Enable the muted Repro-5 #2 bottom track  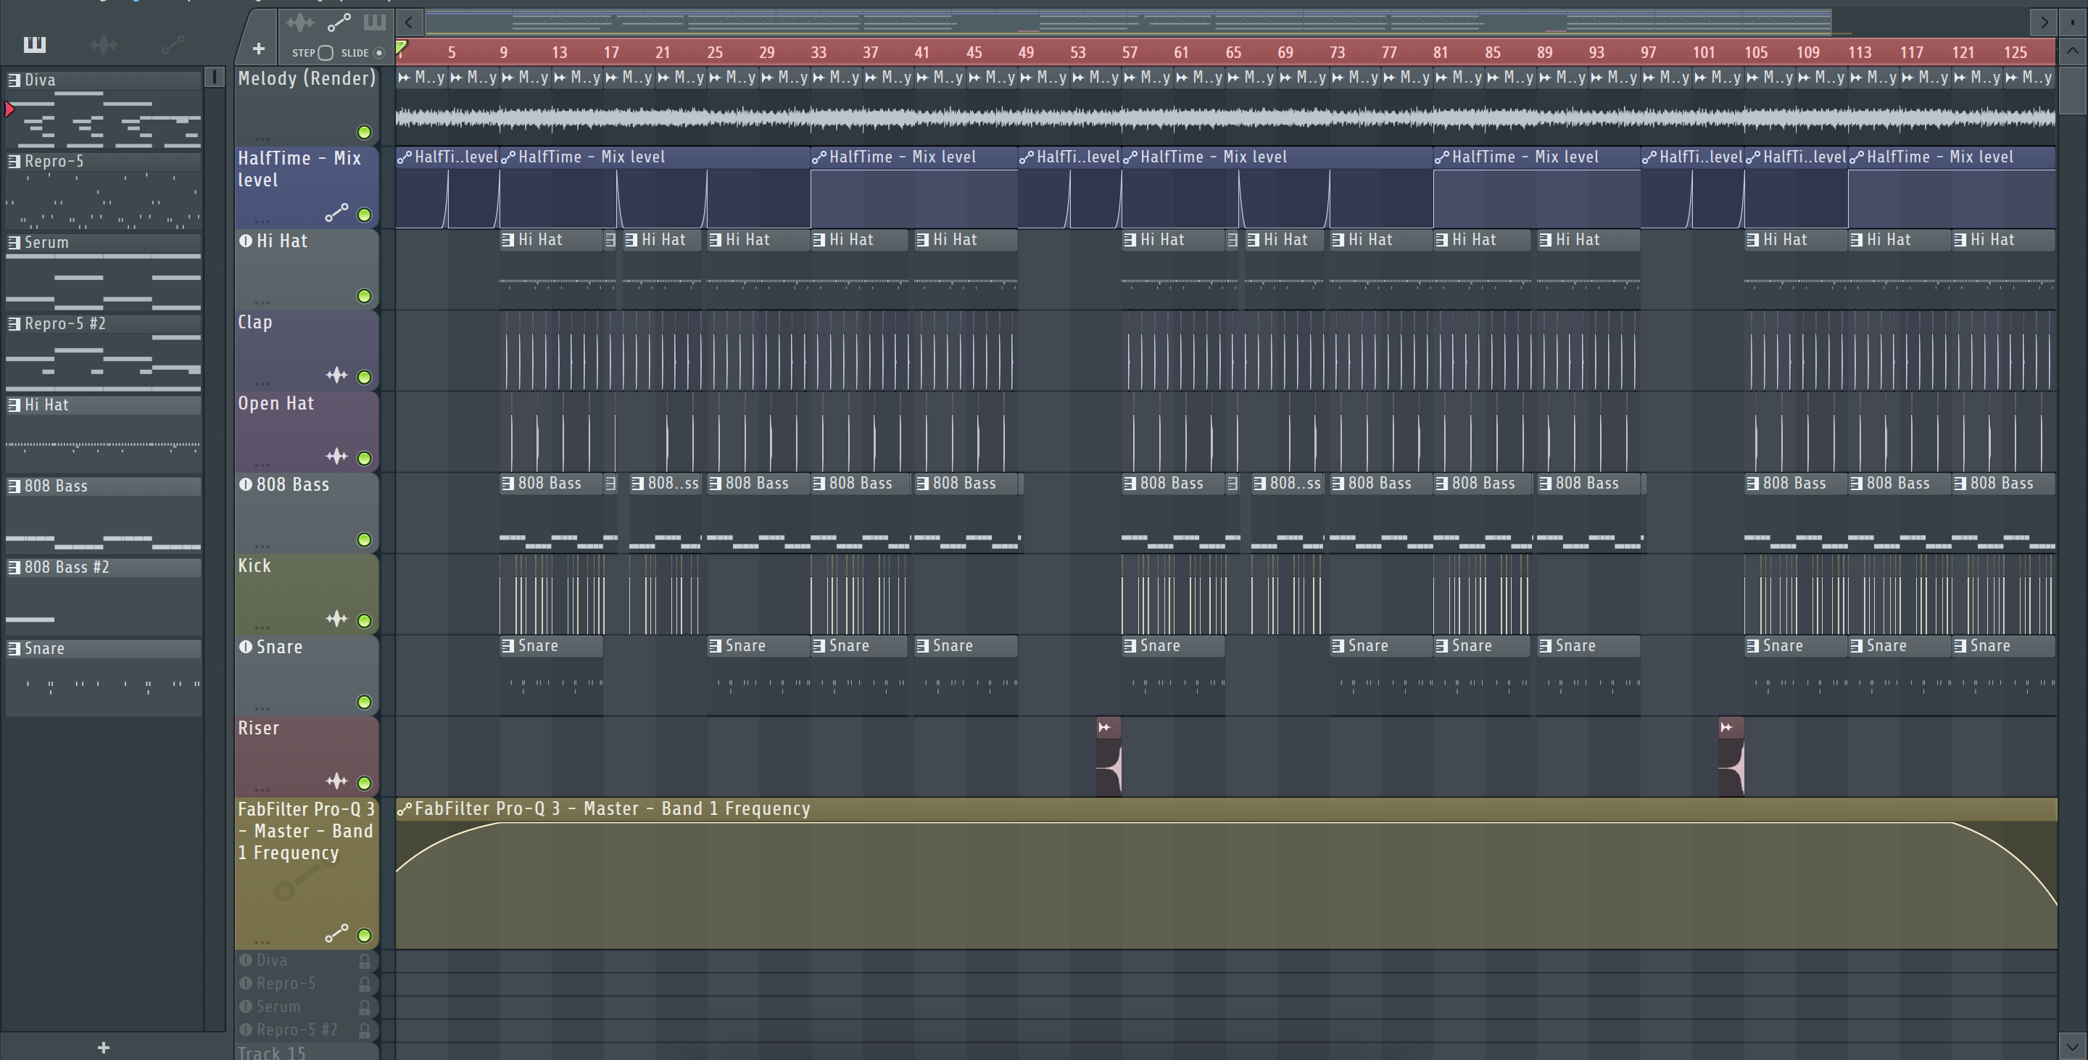click(246, 1031)
